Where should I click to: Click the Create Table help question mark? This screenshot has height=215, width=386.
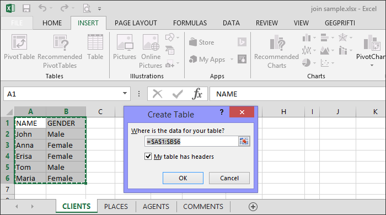(222, 112)
